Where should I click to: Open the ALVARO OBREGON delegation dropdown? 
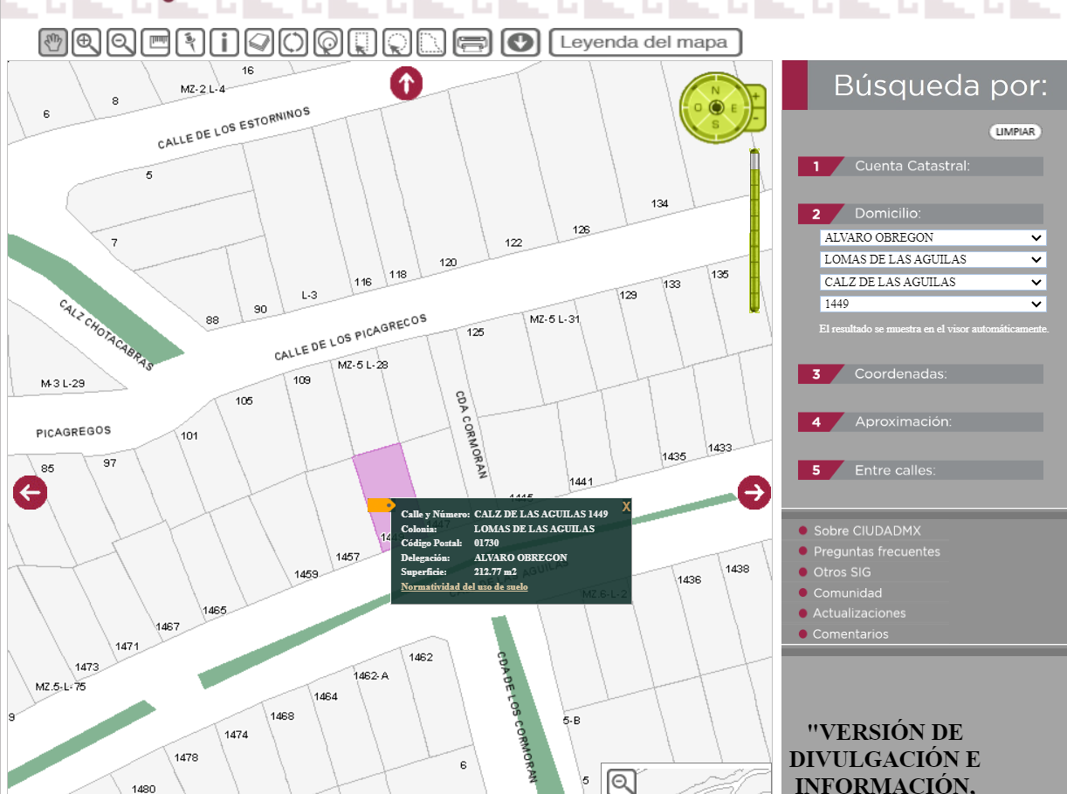coord(933,237)
